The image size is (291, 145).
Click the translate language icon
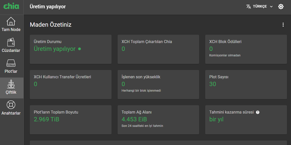[x=249, y=7]
